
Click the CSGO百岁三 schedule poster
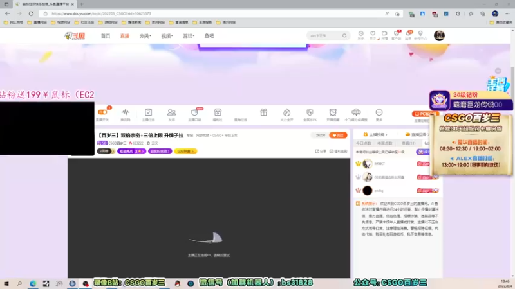471,144
